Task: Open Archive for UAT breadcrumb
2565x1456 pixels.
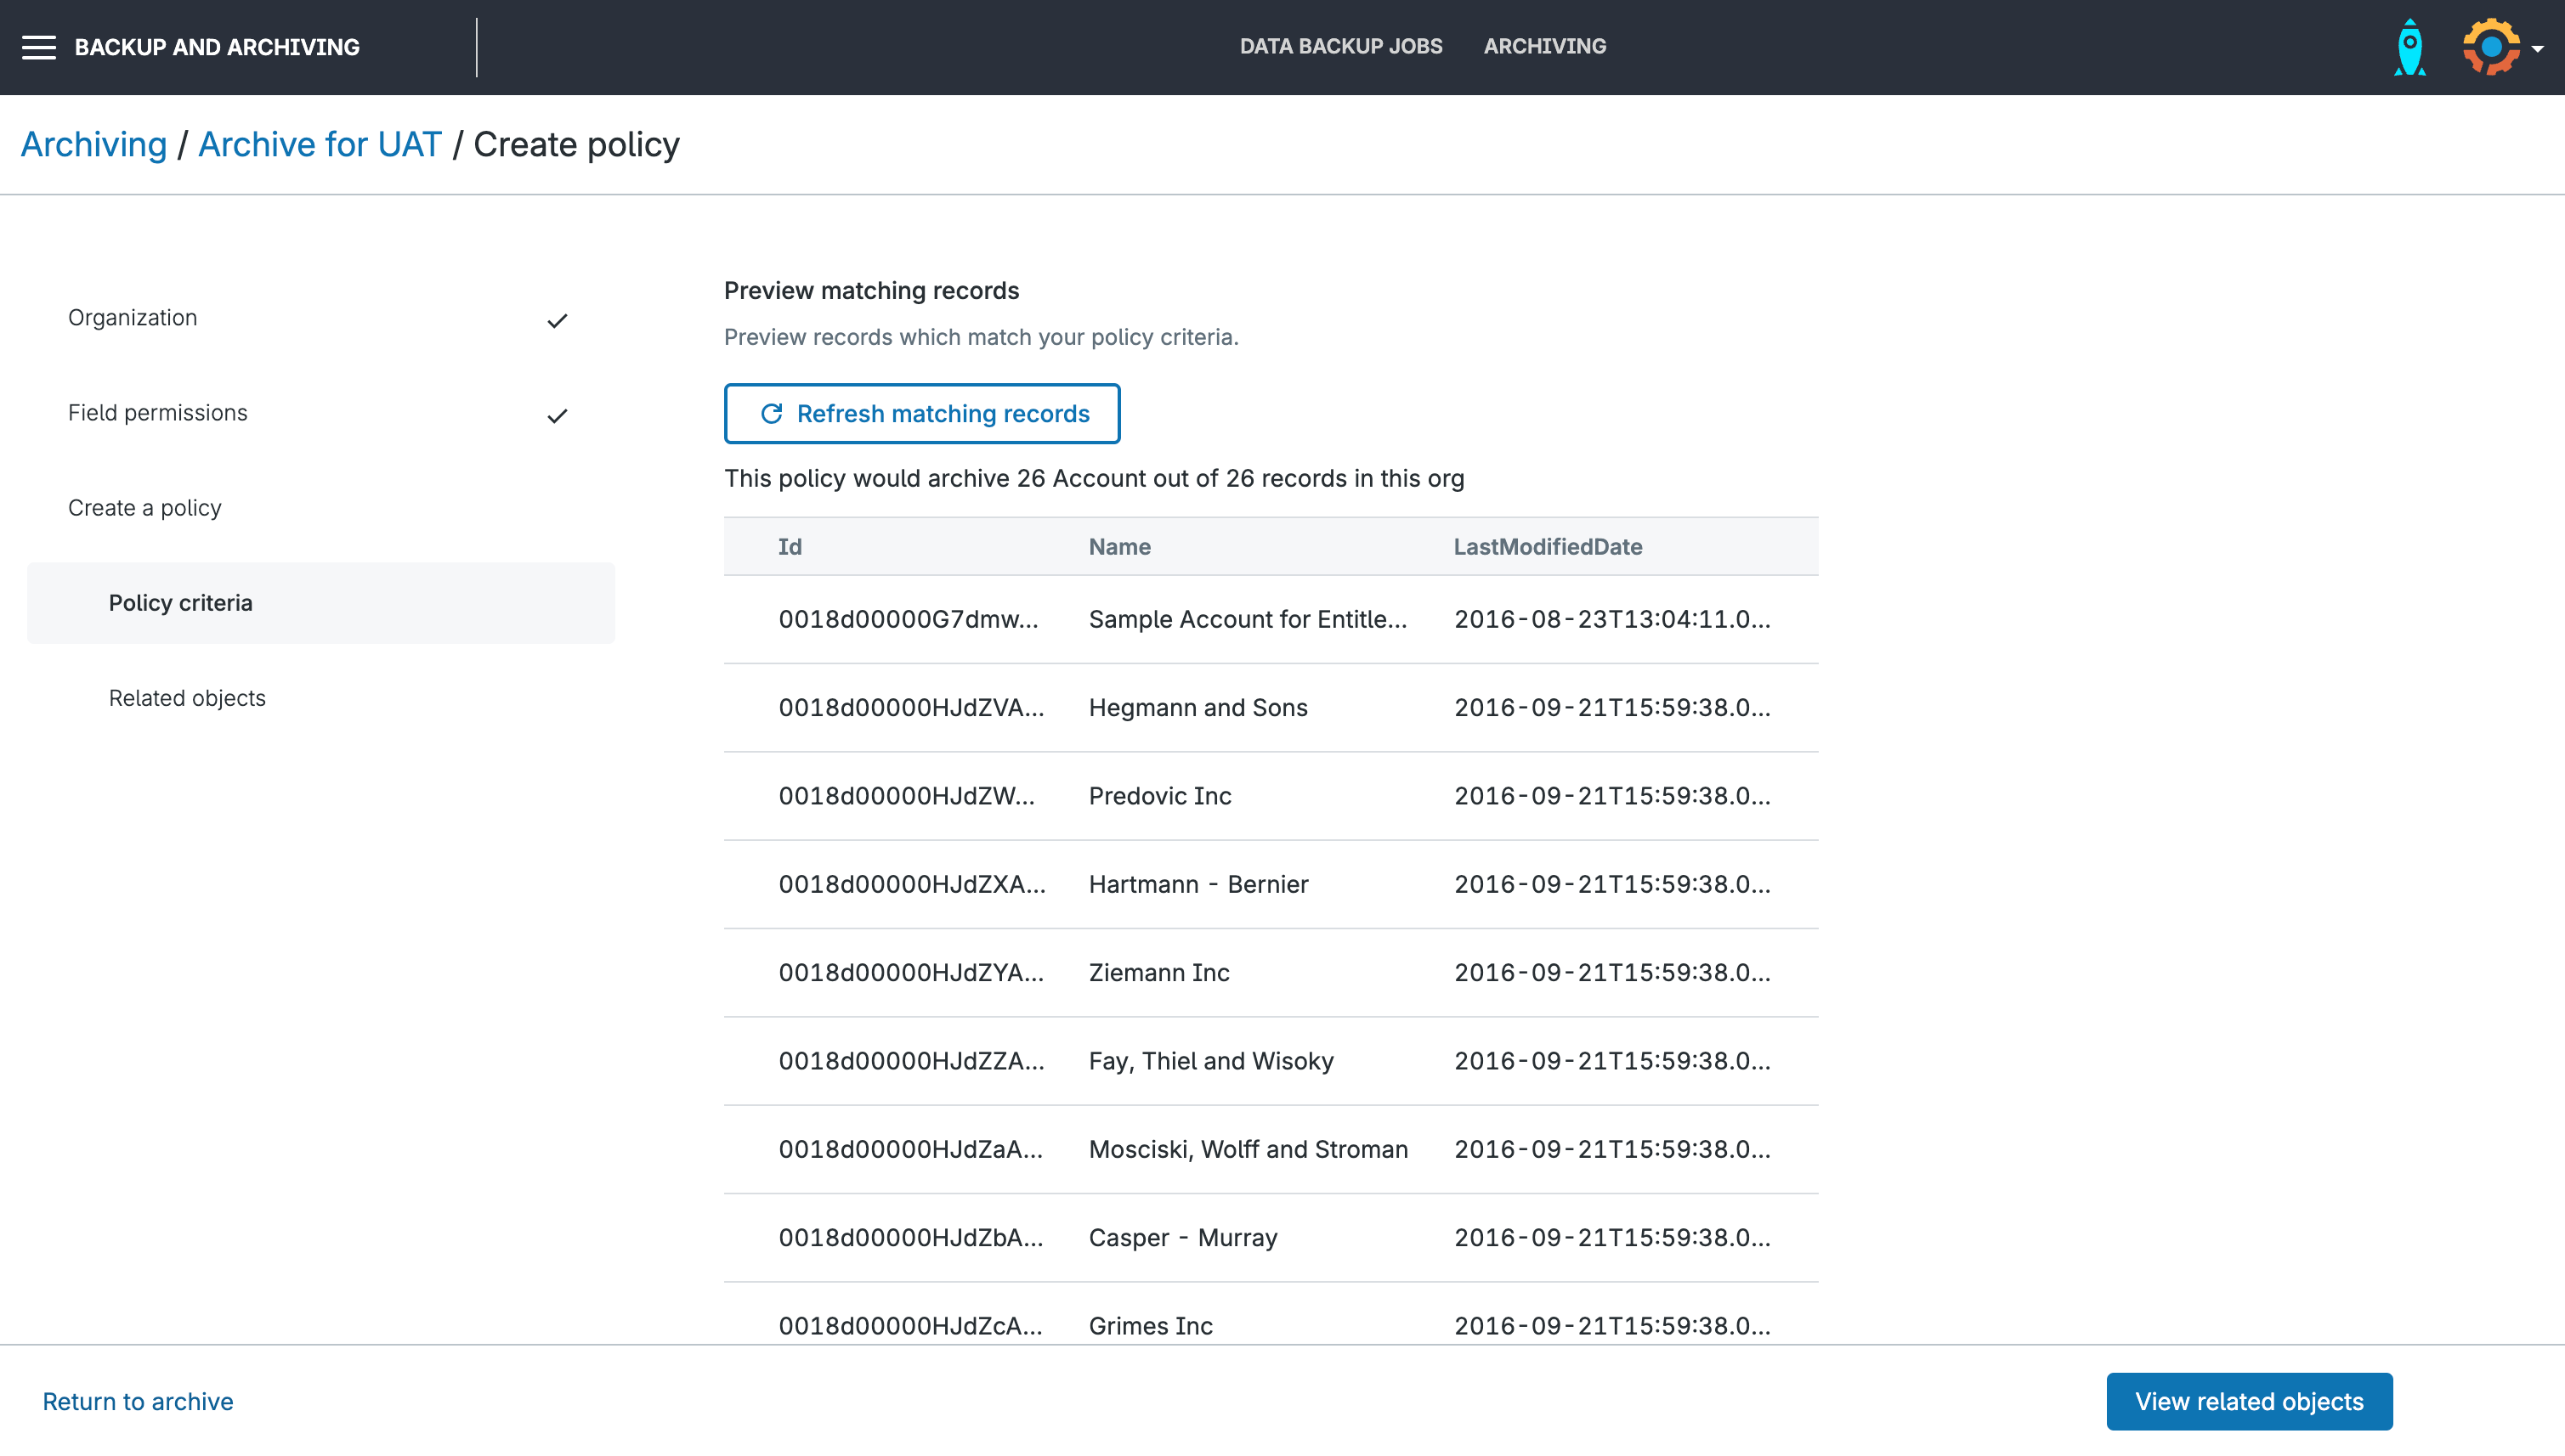Action: 319,145
